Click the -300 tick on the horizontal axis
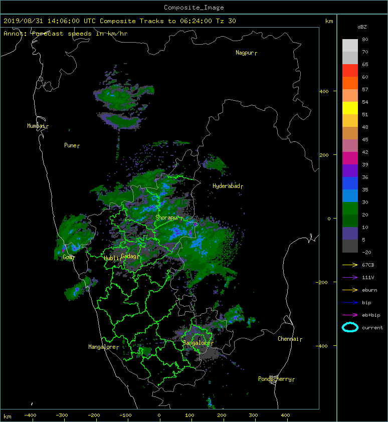This screenshot has height=422, width=388. [x=62, y=415]
